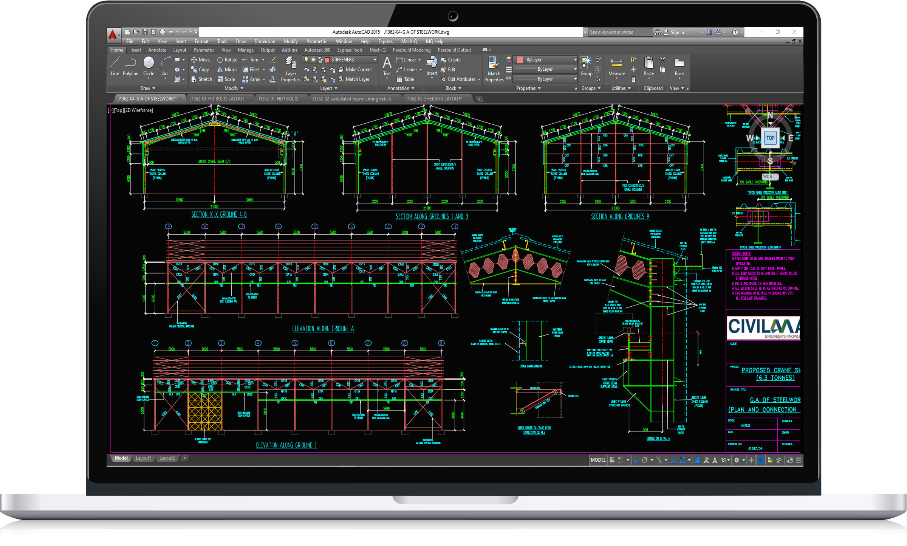Screen dimensions: 907x546
Task: Toggle drawing grid display in status bar
Action: coord(612,460)
